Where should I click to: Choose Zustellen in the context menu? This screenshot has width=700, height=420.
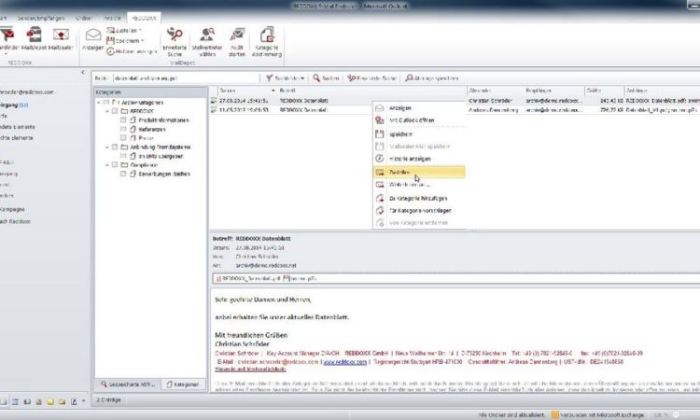pyautogui.click(x=399, y=173)
